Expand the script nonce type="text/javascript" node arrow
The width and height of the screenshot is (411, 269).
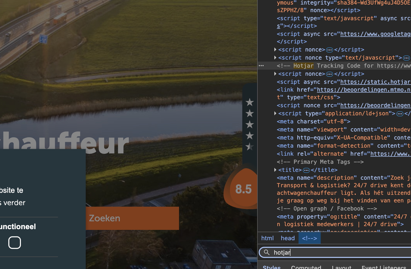(x=275, y=58)
